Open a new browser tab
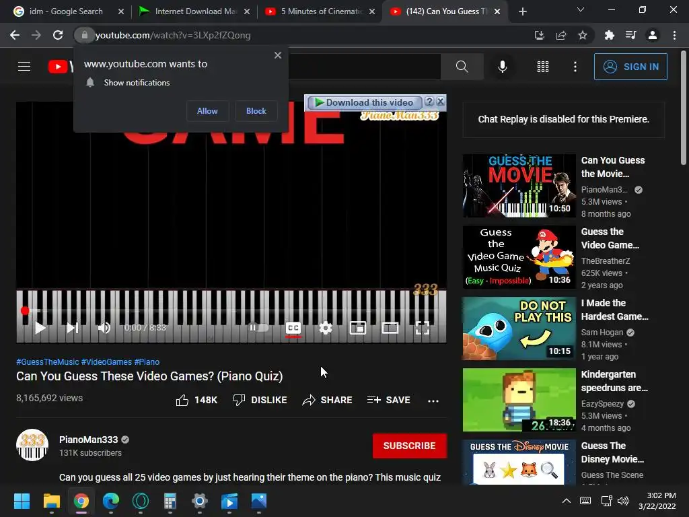The width and height of the screenshot is (689, 517). 522,11
